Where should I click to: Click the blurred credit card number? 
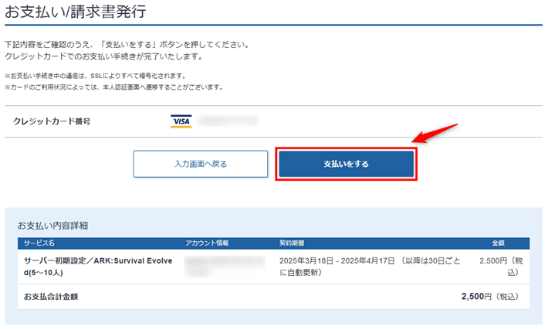pos(228,121)
